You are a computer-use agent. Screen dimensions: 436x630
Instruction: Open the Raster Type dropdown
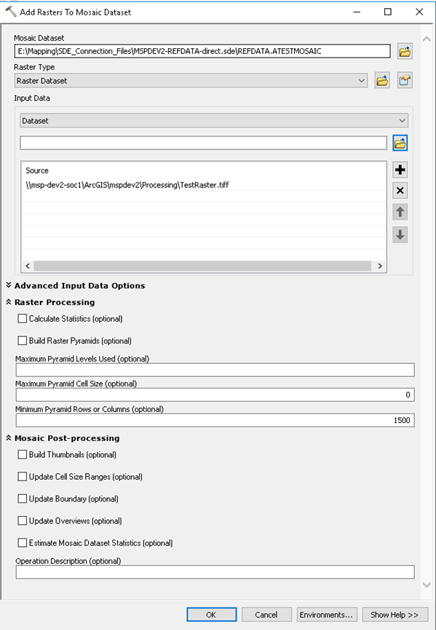click(x=191, y=80)
